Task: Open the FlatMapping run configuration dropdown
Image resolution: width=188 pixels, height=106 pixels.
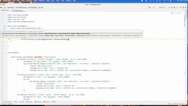Action: pyautogui.click(x=162, y=7)
